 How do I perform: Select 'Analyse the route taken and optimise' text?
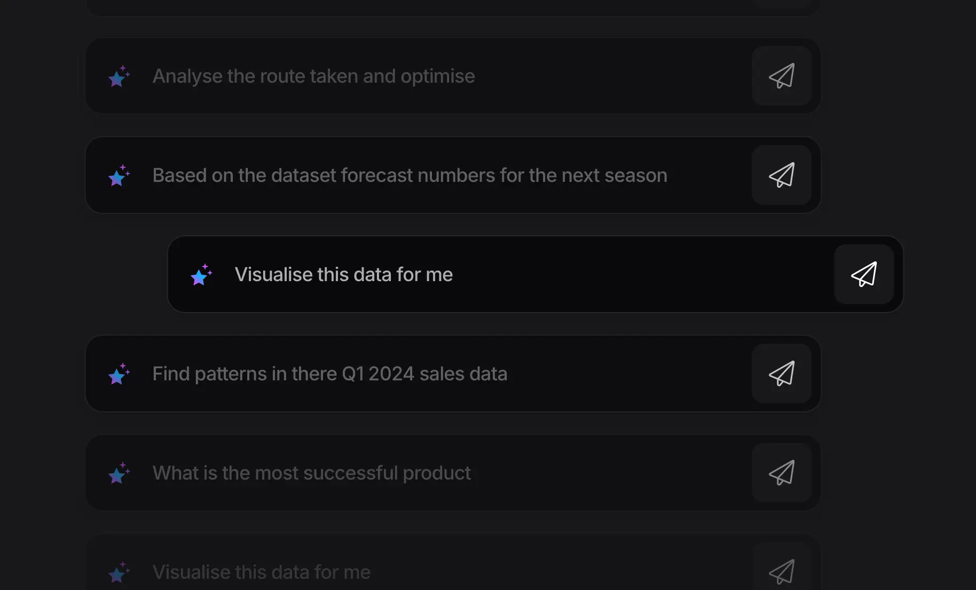[313, 76]
